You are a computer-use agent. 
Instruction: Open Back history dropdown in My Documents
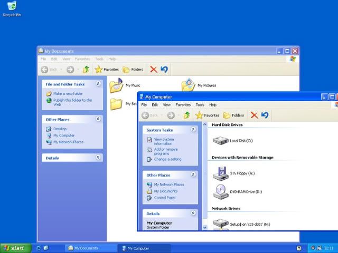click(x=61, y=70)
